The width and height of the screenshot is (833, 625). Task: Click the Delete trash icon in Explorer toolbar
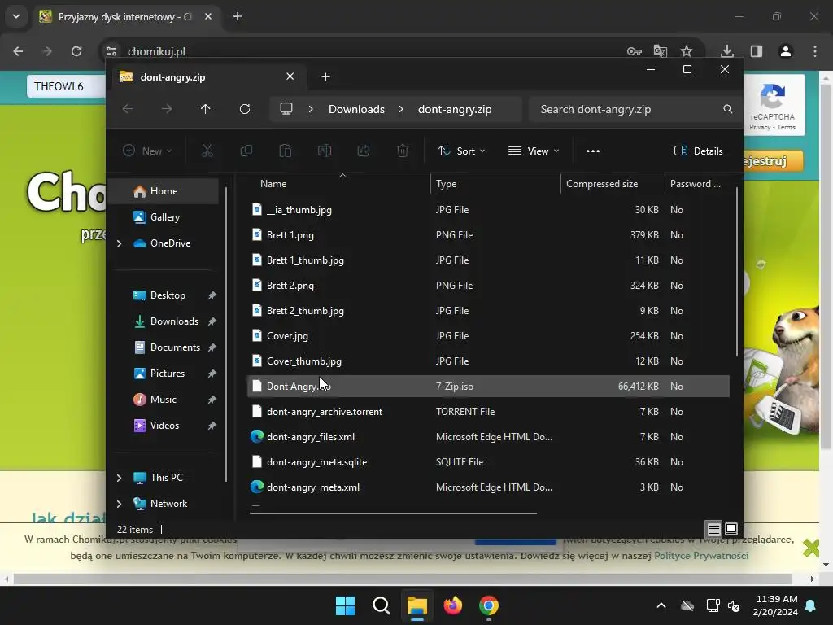(403, 151)
